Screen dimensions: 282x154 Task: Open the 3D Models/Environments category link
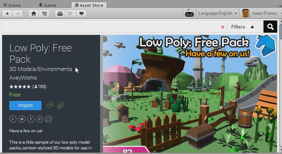[x=41, y=69]
